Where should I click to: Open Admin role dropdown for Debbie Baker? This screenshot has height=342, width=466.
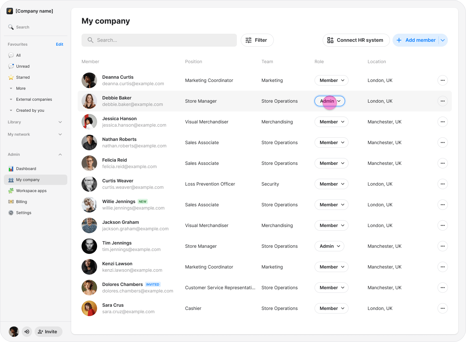(x=330, y=101)
